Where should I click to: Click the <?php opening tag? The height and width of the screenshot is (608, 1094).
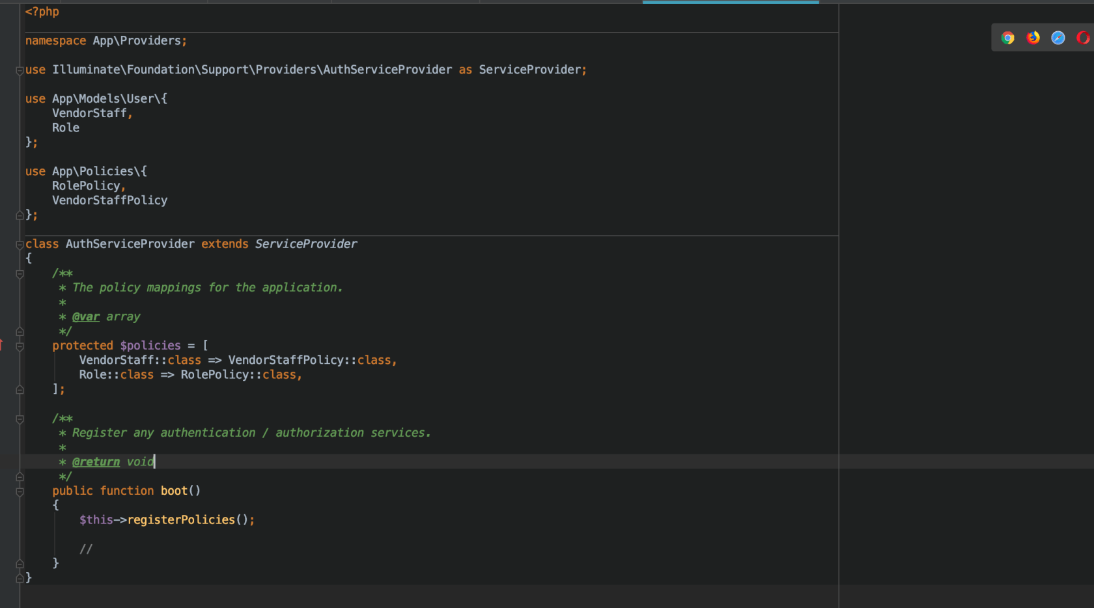click(42, 12)
